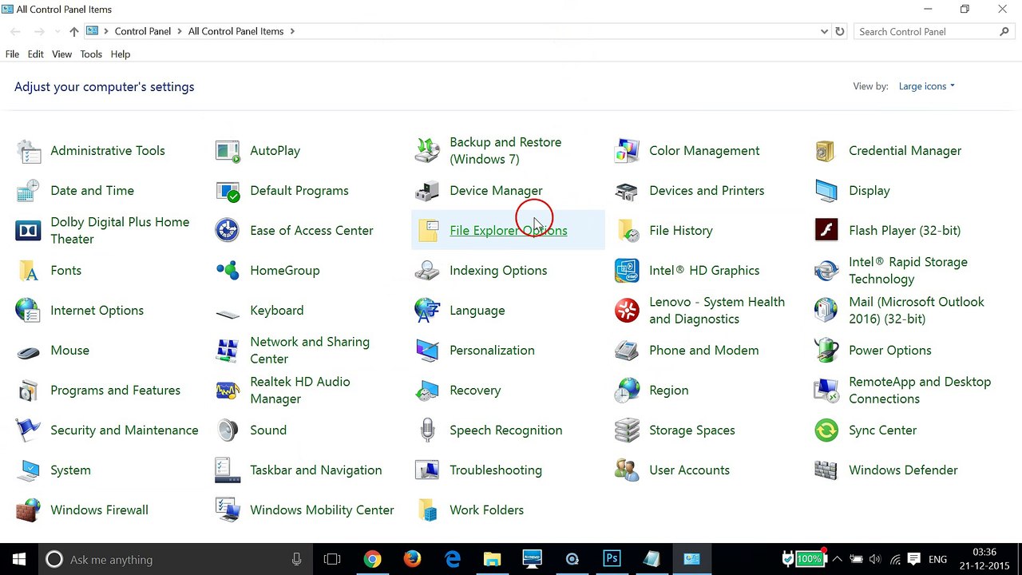
Task: Open the Indexing Options icon
Action: point(427,271)
